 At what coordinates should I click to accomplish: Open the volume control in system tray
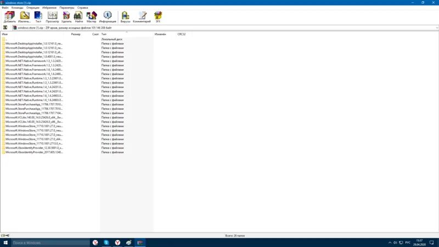click(x=395, y=243)
